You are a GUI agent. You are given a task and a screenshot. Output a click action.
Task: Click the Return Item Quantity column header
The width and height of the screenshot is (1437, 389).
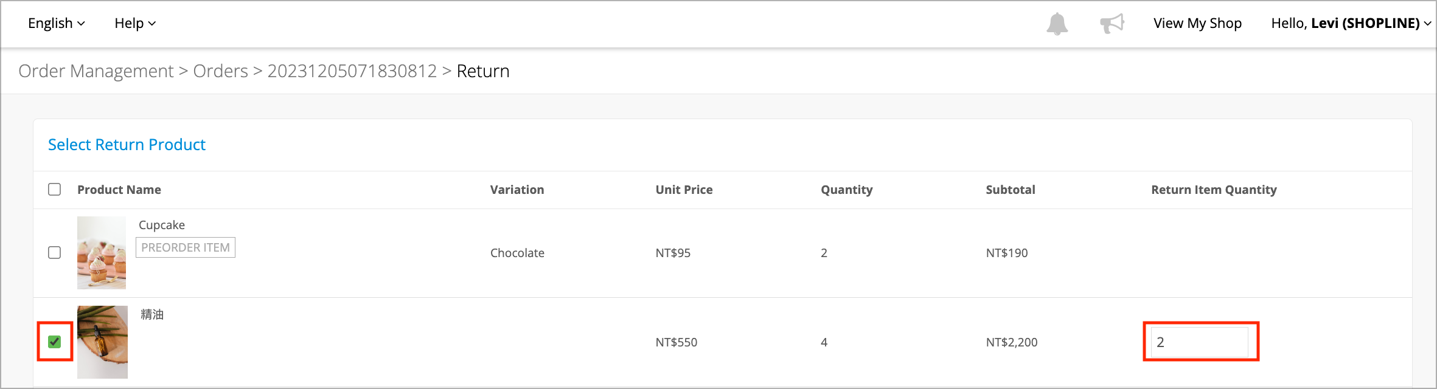tap(1214, 190)
